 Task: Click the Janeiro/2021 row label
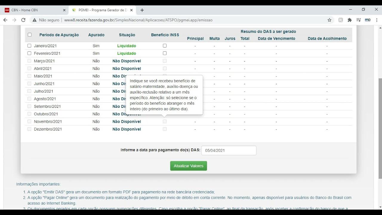(45, 46)
